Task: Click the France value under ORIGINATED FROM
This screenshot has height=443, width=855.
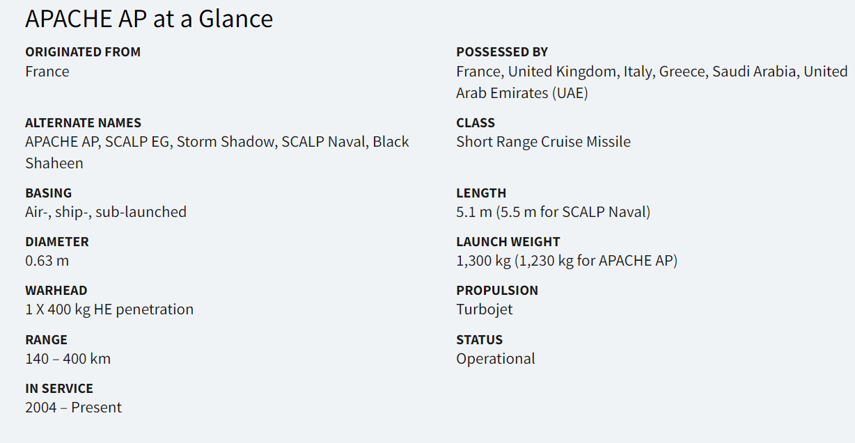Action: coord(47,72)
